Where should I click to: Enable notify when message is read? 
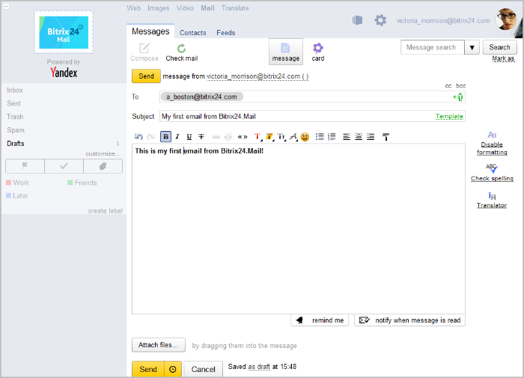pyautogui.click(x=409, y=320)
